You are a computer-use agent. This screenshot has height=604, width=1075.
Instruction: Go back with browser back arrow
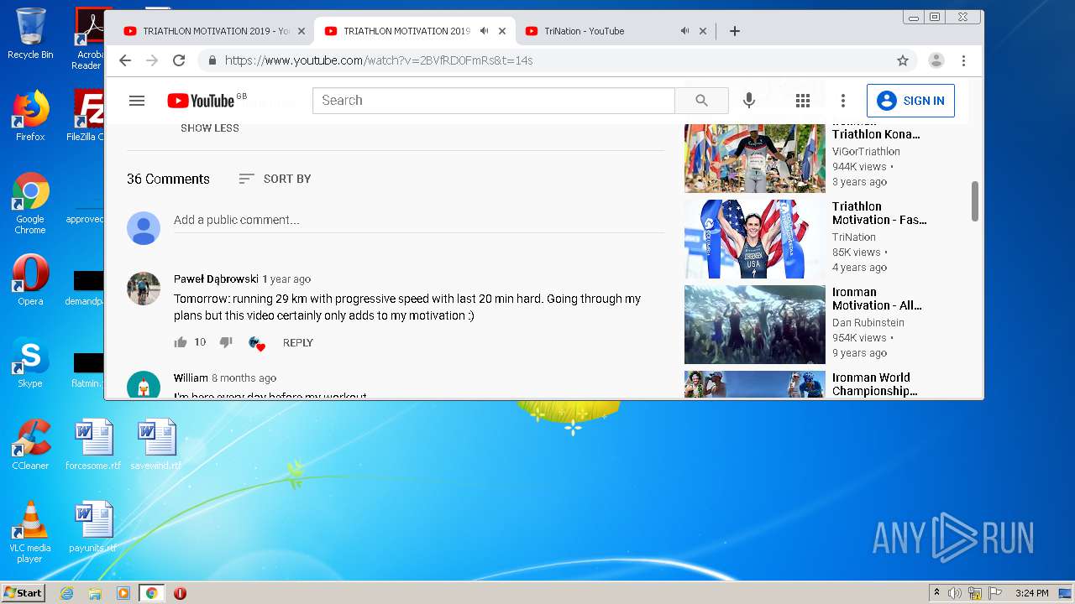point(125,60)
